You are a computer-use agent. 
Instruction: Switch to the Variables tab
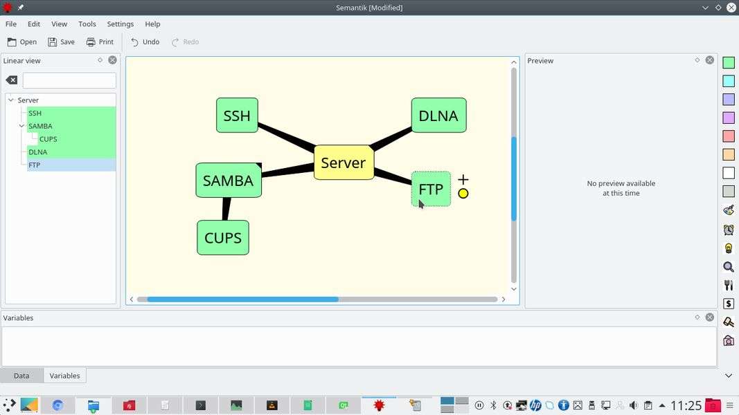pyautogui.click(x=64, y=376)
